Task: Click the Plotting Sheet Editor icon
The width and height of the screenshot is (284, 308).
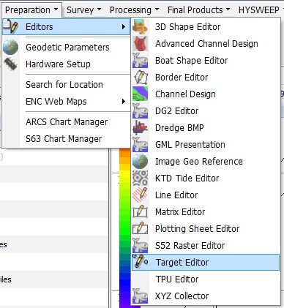Action: coord(140,228)
